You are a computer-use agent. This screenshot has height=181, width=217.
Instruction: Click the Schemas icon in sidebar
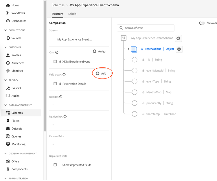point(8,113)
